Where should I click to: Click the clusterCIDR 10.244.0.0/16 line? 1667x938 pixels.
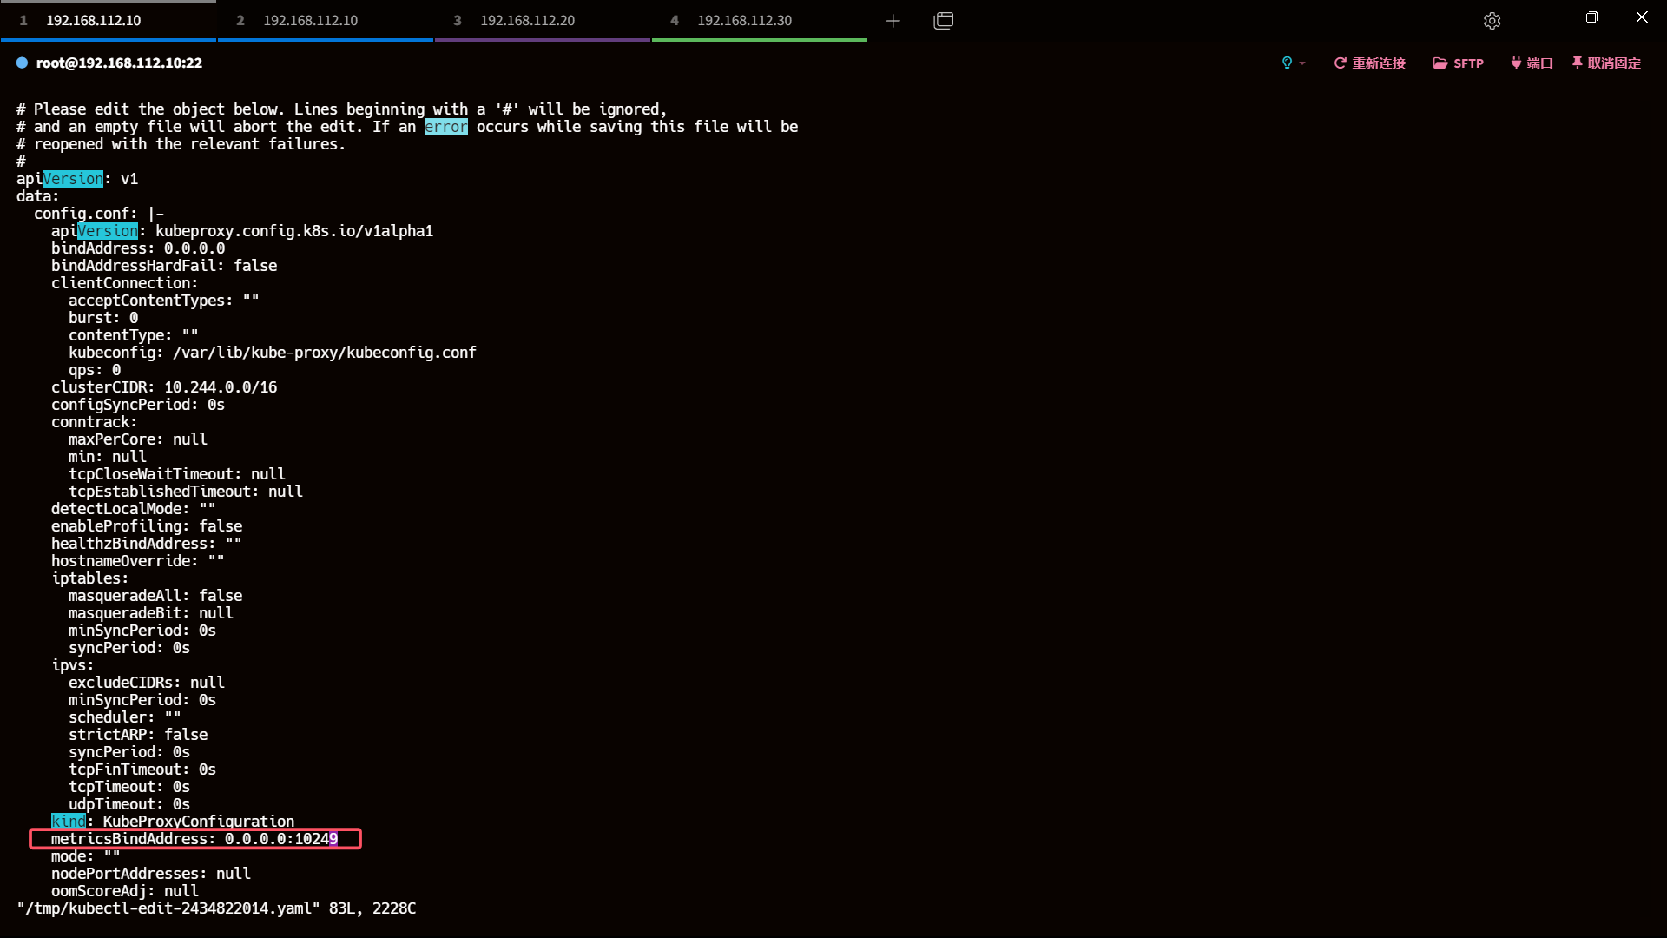point(164,387)
